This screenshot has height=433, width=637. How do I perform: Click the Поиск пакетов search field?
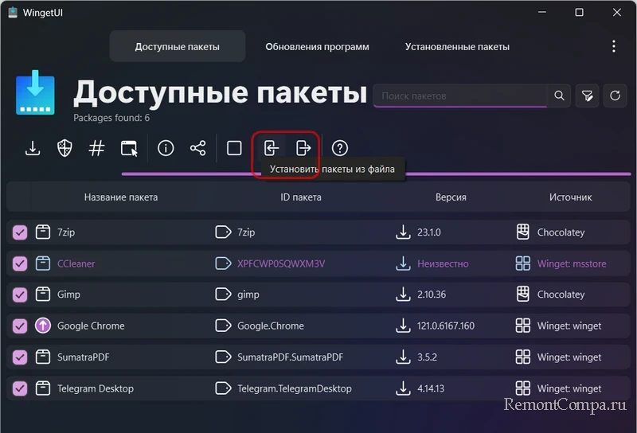pos(459,96)
